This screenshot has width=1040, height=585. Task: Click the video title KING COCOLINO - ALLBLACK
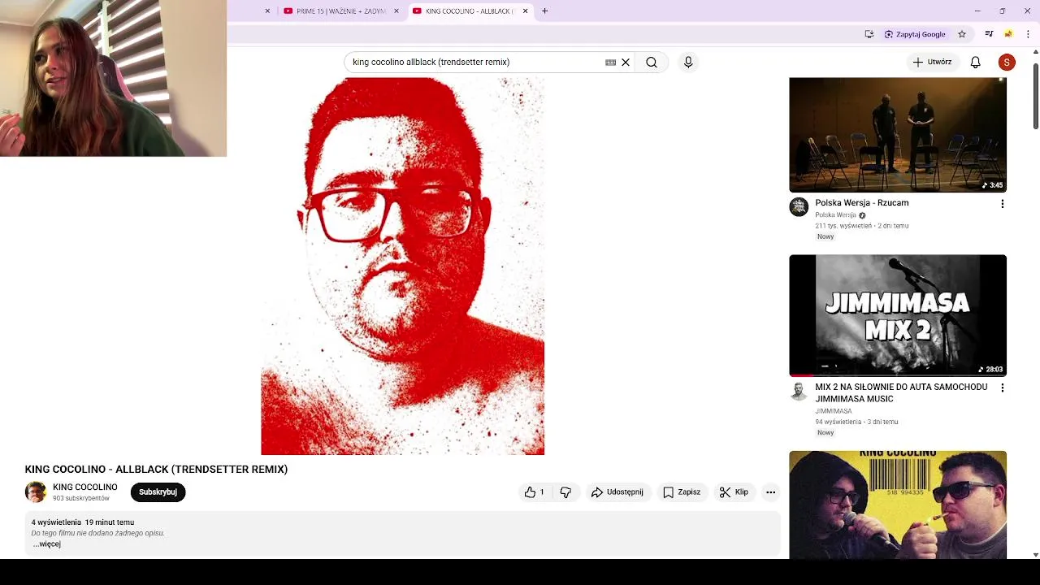point(156,470)
